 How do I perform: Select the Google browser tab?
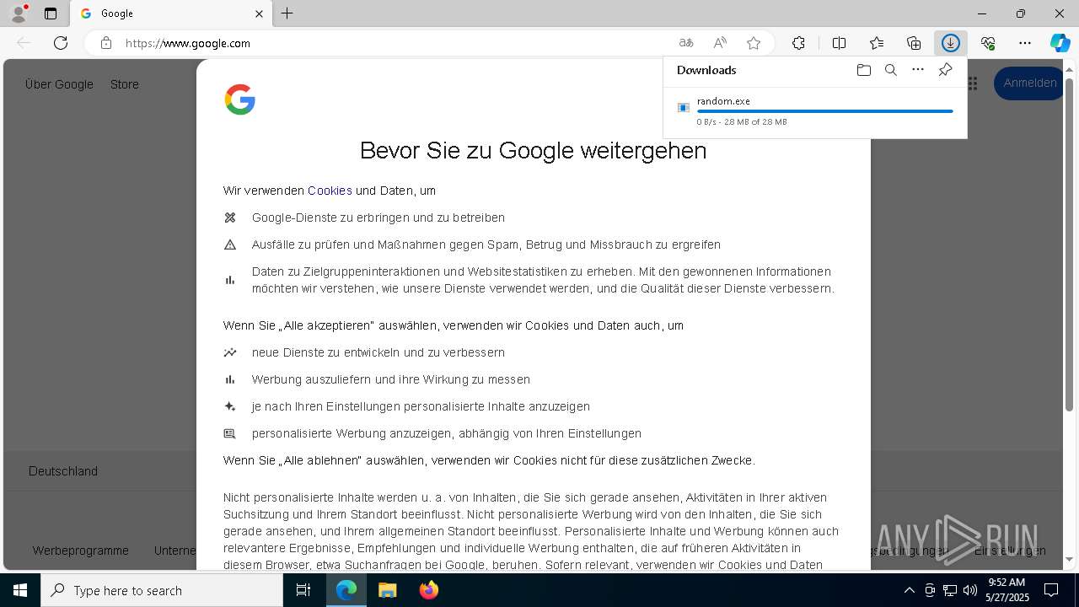pyautogui.click(x=172, y=13)
